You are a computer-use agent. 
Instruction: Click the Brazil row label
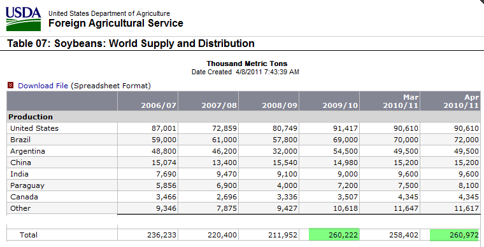tap(20, 140)
